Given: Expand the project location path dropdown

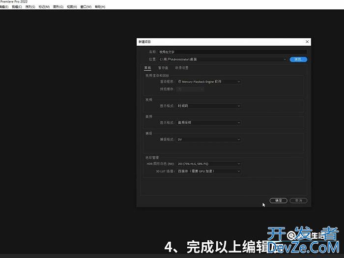Looking at the screenshot, I should click(285, 59).
